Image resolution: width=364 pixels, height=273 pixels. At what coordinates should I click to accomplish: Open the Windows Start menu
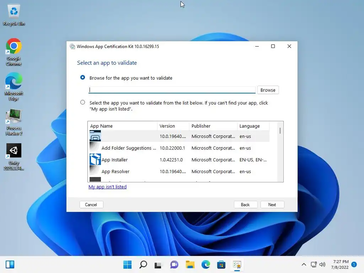tap(127, 264)
